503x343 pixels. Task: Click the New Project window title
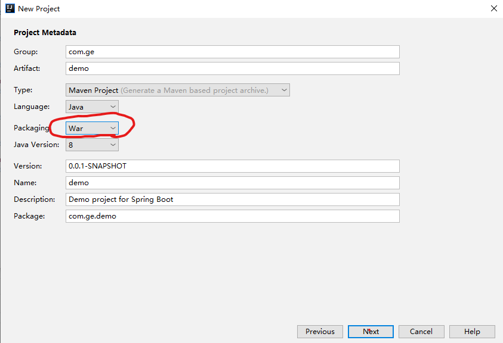[39, 9]
